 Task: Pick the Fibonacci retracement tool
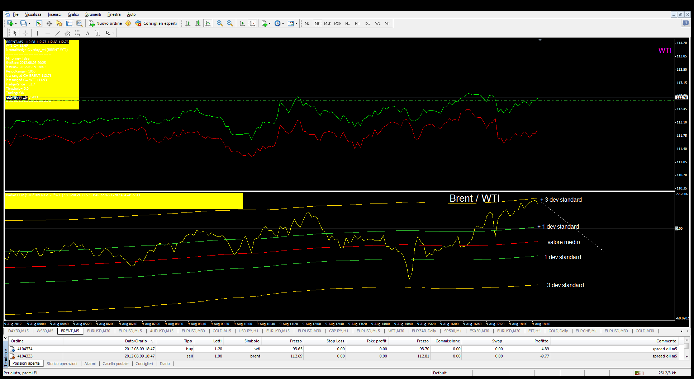click(x=78, y=33)
